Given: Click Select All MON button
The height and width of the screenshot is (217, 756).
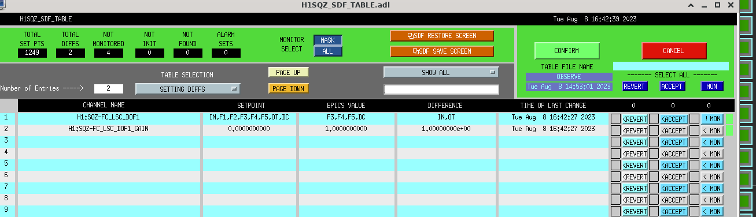Looking at the screenshot, I should [x=712, y=87].
